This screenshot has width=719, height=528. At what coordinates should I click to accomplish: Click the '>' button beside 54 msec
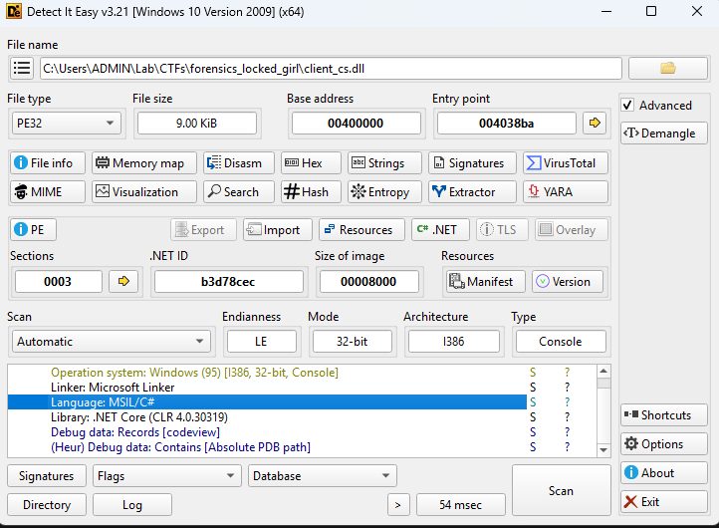398,505
